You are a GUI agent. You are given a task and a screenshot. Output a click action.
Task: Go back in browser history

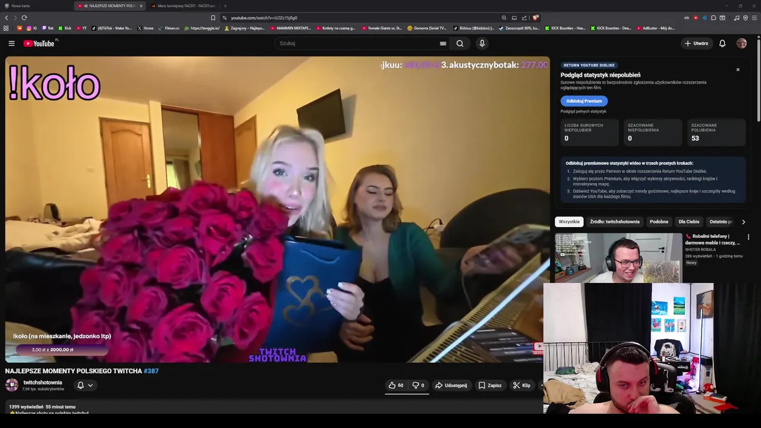coord(7,18)
